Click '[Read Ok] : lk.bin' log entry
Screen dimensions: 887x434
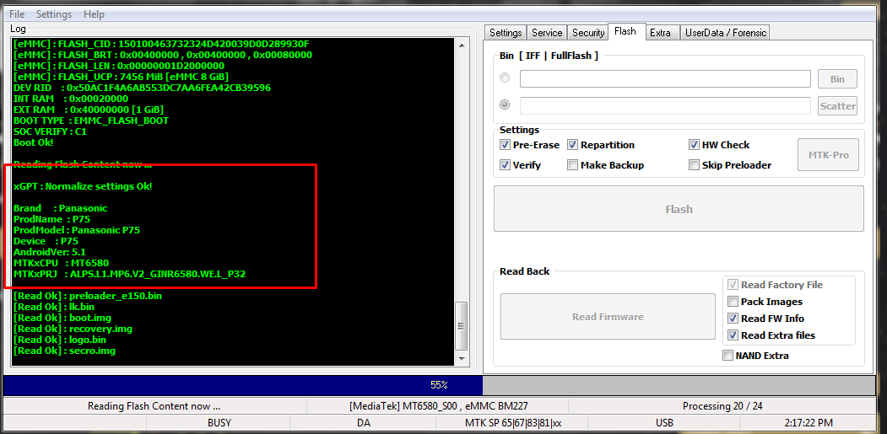pyautogui.click(x=54, y=307)
